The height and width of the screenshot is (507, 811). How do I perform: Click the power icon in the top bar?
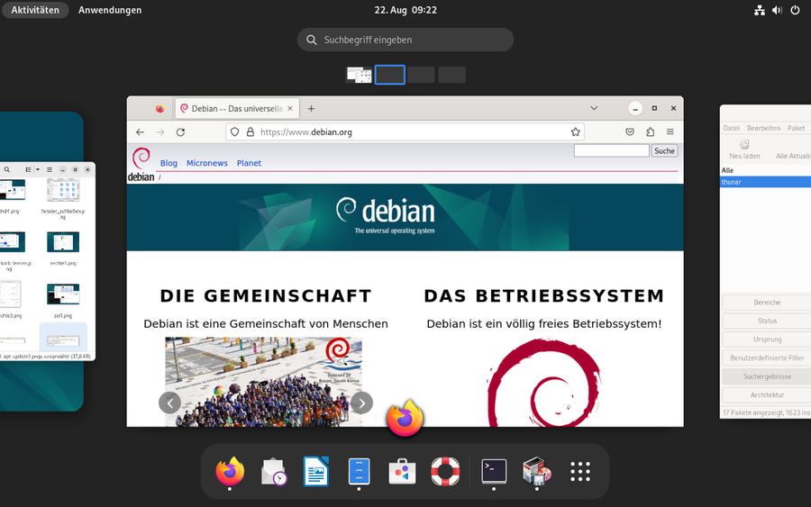point(795,10)
